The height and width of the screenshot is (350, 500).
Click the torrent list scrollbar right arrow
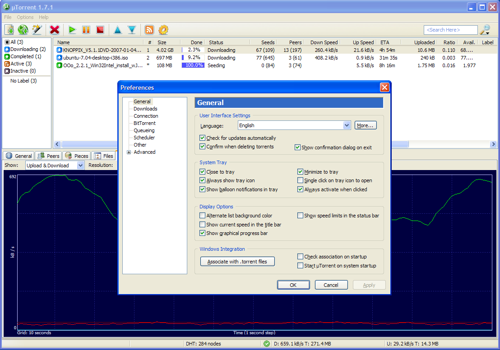coord(493,144)
